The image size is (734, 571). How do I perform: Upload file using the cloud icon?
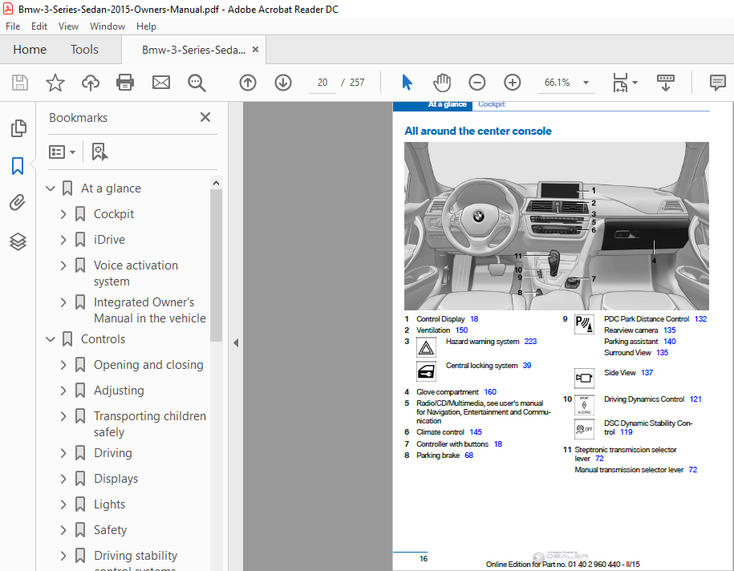tap(91, 83)
